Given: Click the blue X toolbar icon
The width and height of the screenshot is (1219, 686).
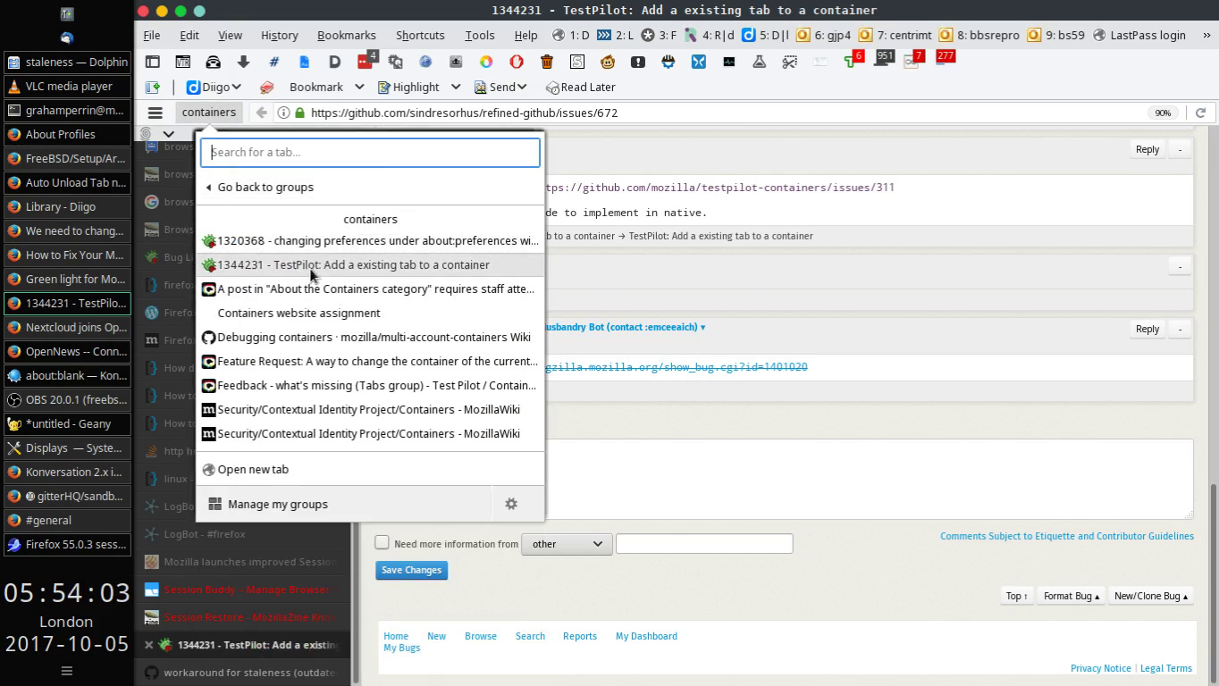Looking at the screenshot, I should point(699,62).
